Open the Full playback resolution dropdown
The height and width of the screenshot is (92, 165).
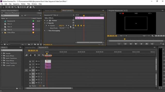pyautogui.click(x=146, y=36)
